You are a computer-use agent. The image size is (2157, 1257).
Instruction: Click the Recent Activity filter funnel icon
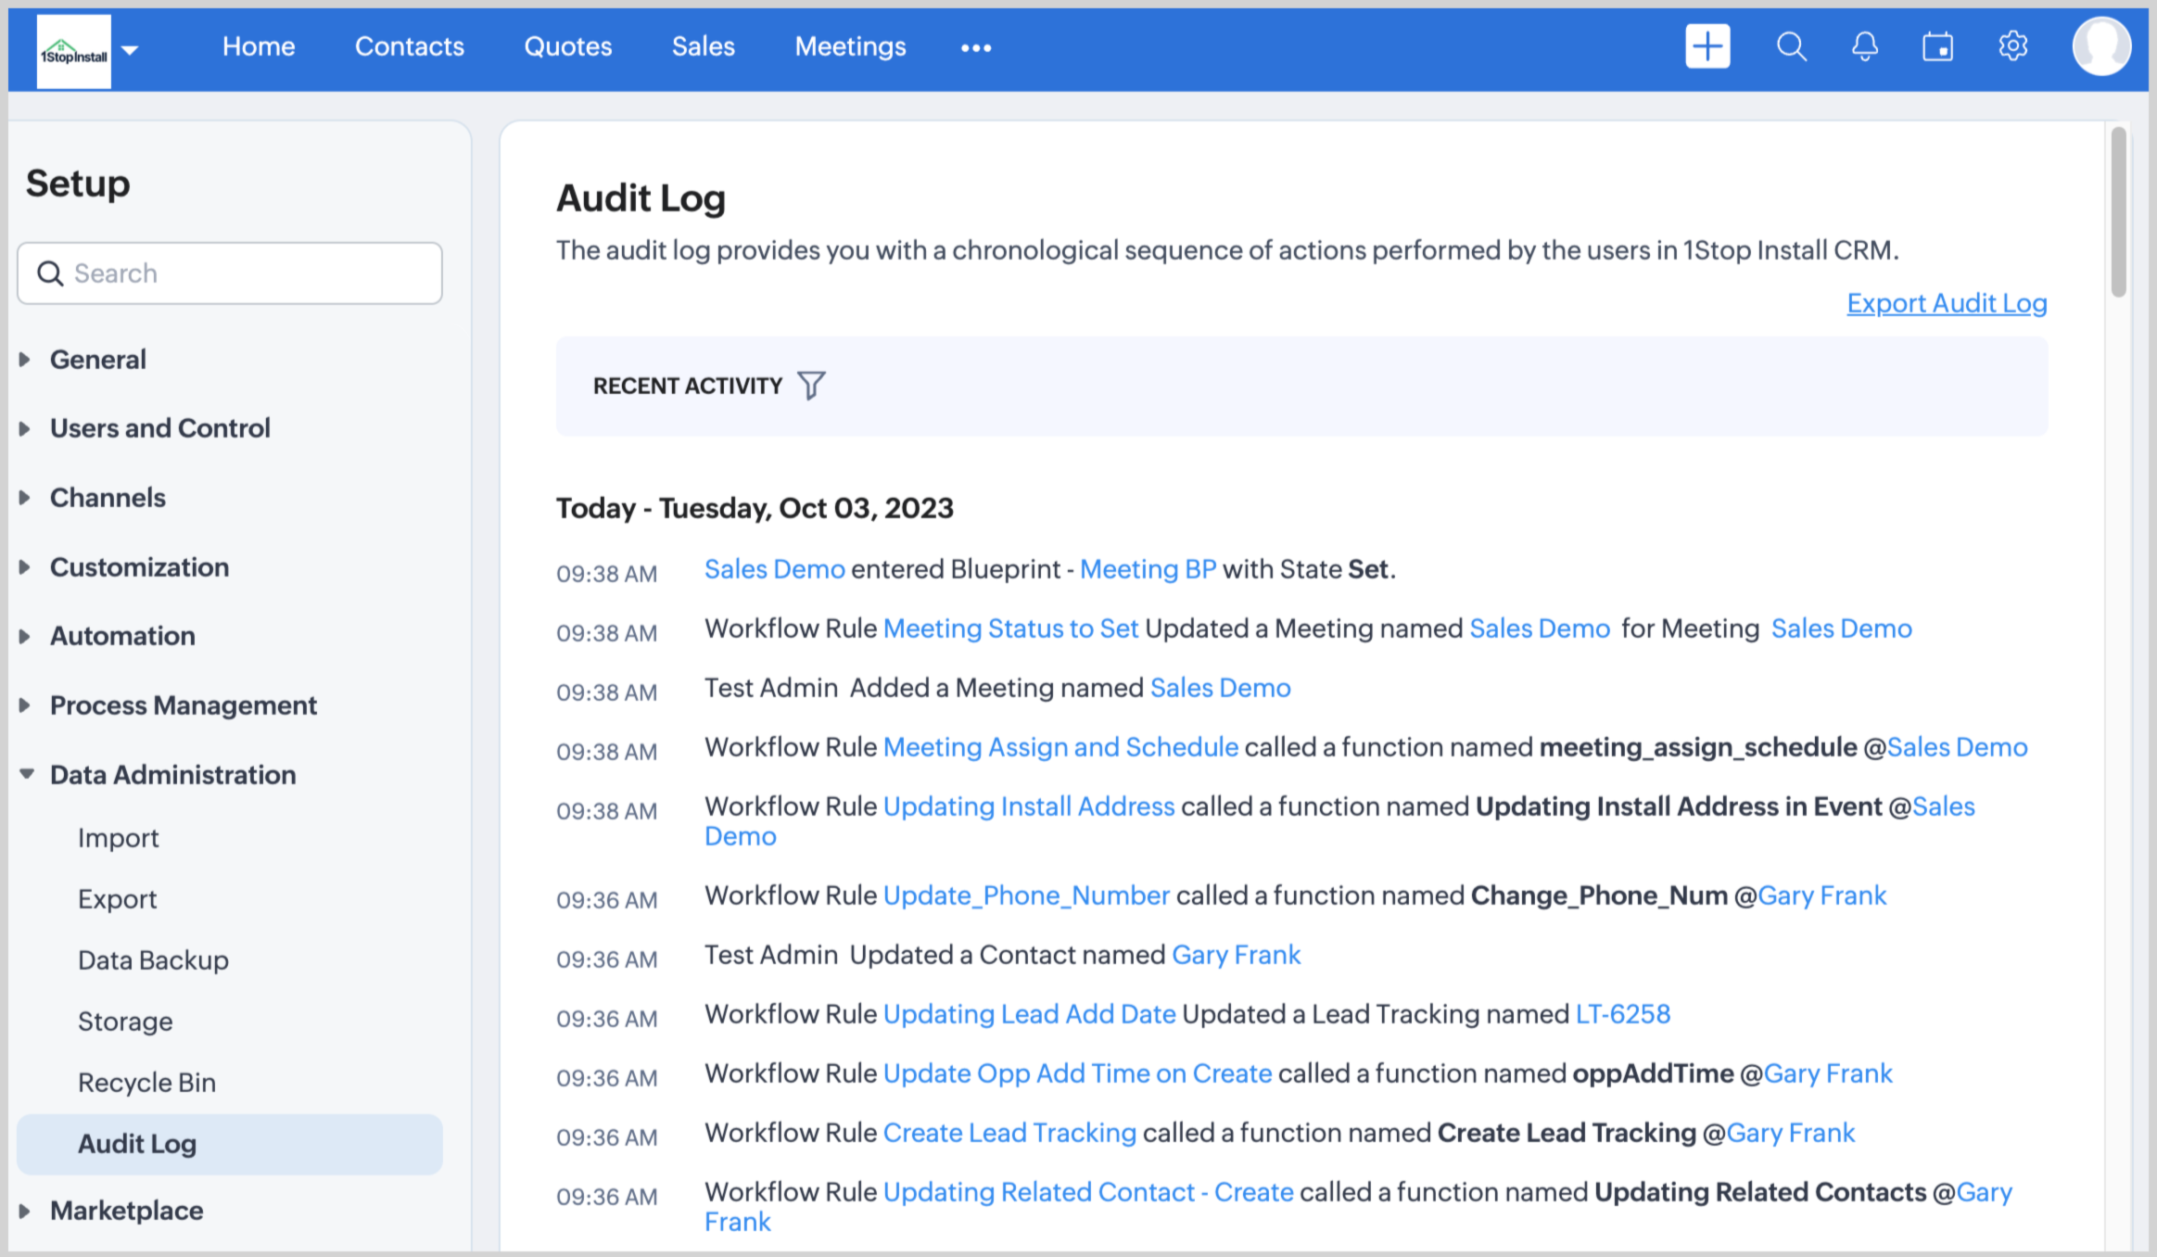click(x=811, y=386)
